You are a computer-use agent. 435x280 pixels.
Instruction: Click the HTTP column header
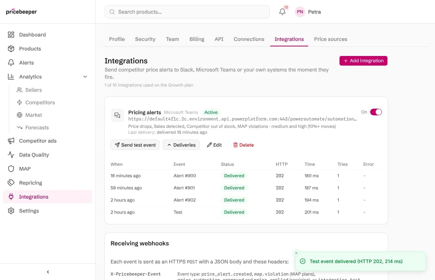(281, 164)
